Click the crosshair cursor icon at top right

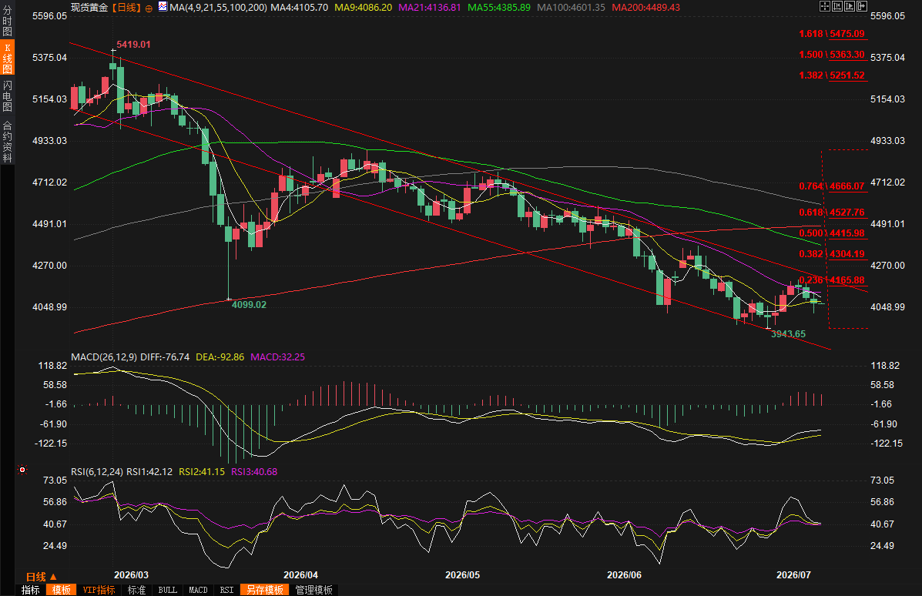[x=825, y=6]
